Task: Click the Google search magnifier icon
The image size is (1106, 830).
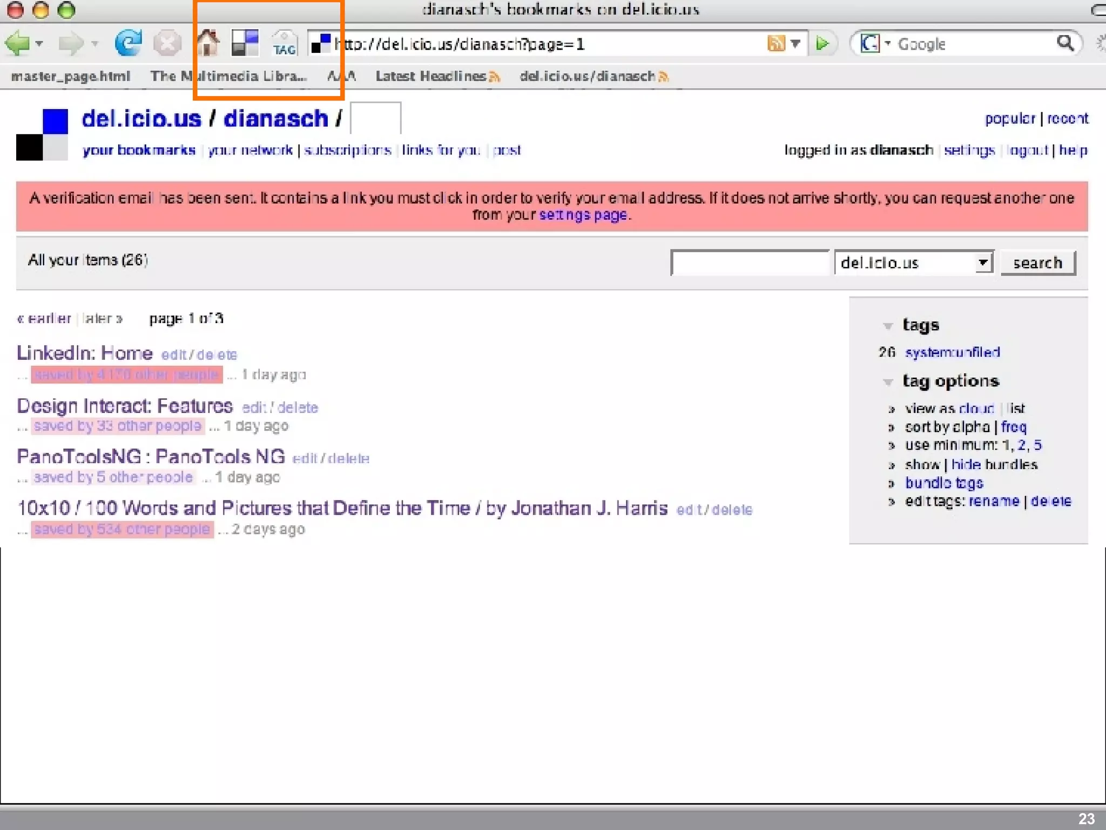Action: point(1065,43)
